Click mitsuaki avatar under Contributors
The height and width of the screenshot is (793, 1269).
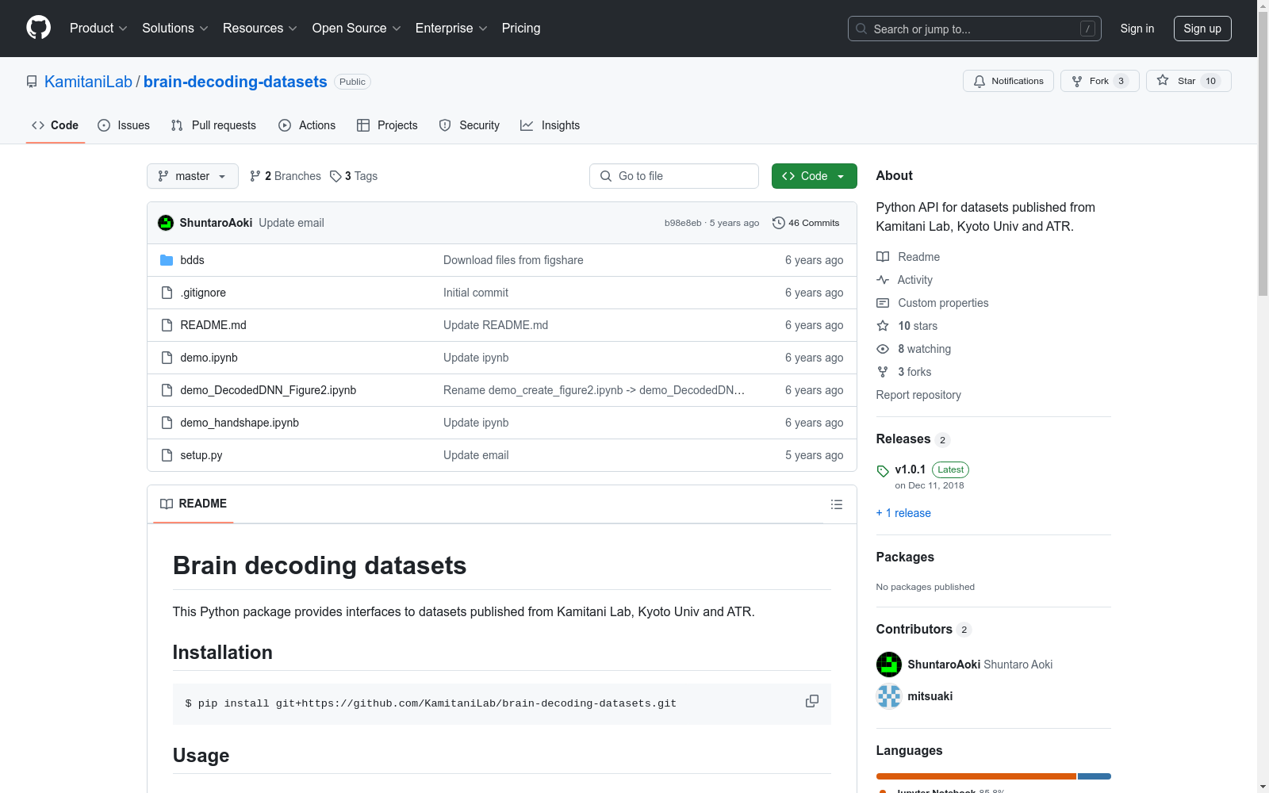889,696
